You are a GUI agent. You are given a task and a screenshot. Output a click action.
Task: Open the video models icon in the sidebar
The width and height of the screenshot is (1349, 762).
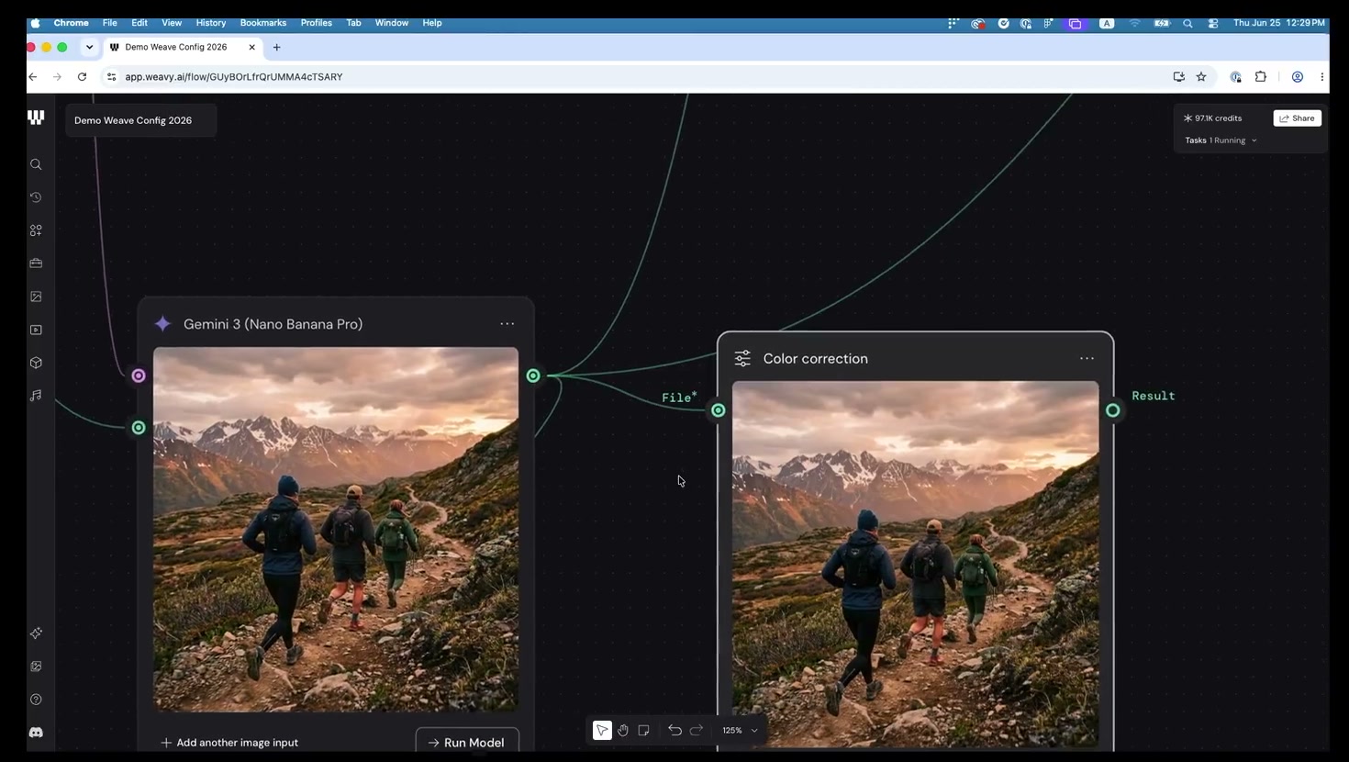(36, 330)
